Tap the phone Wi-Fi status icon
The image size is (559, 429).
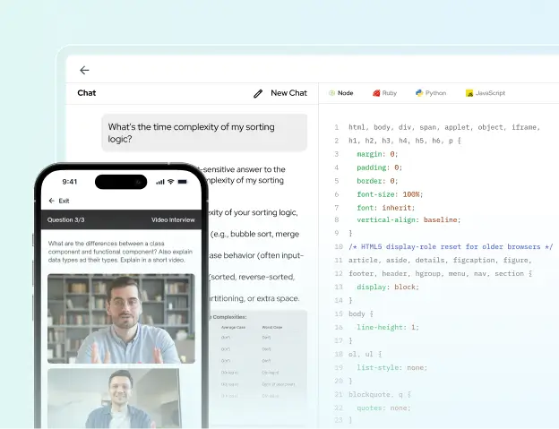click(x=171, y=182)
